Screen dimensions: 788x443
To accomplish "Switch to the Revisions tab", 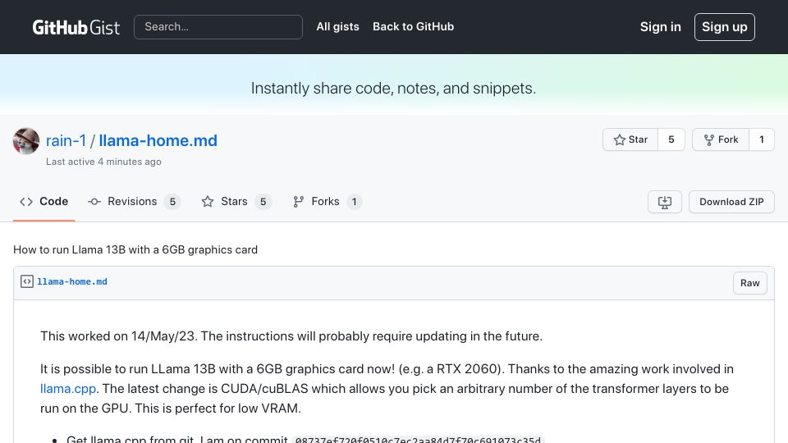I will (134, 202).
